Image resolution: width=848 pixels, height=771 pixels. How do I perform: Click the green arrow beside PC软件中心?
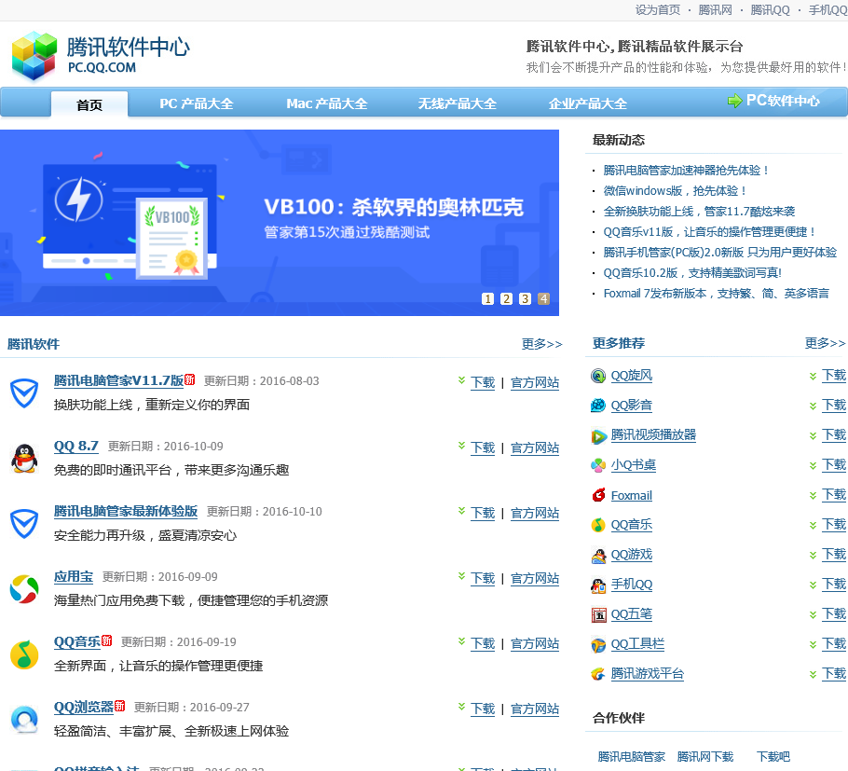[x=734, y=101]
